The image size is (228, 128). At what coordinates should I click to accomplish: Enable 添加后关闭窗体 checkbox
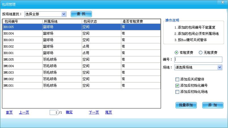[x=177, y=79]
